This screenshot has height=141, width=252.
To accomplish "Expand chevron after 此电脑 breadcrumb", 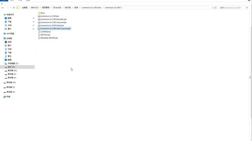I will [29, 8].
